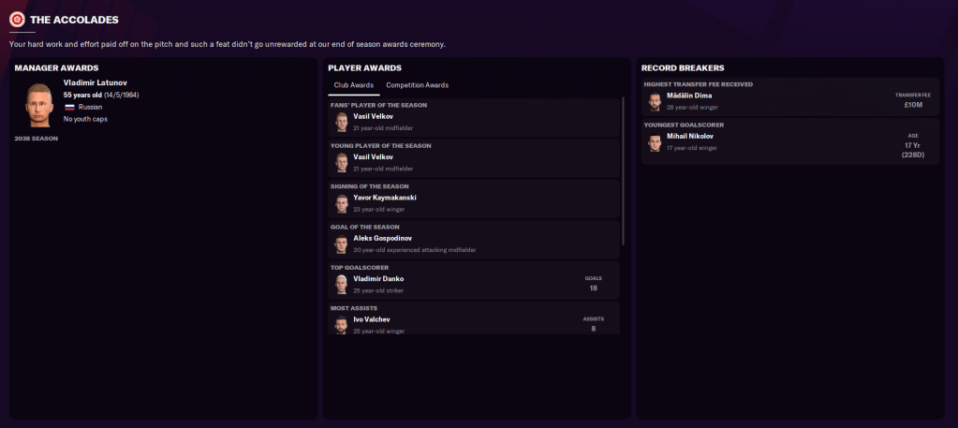The width and height of the screenshot is (958, 428).
Task: Select the Club Awards tab
Action: pos(354,85)
